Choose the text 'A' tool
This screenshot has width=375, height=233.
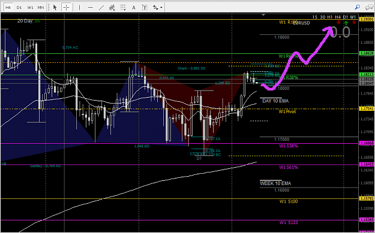click(134, 8)
